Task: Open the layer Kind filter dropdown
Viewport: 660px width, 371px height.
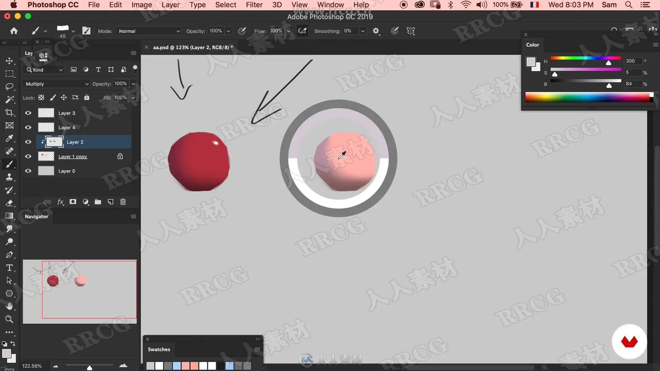Action: coord(44,70)
